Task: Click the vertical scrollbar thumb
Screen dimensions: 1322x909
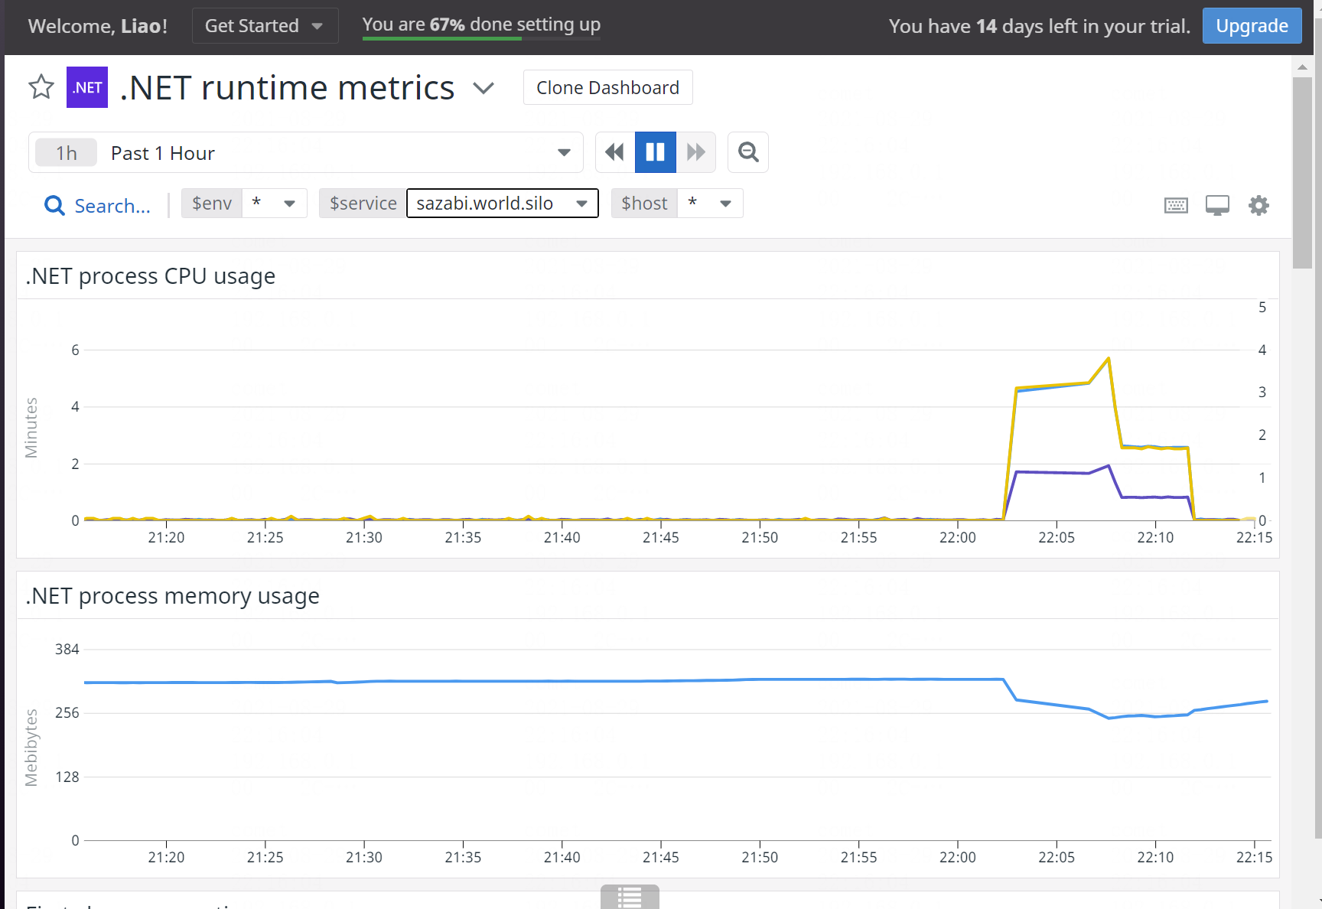Action: point(1302,172)
